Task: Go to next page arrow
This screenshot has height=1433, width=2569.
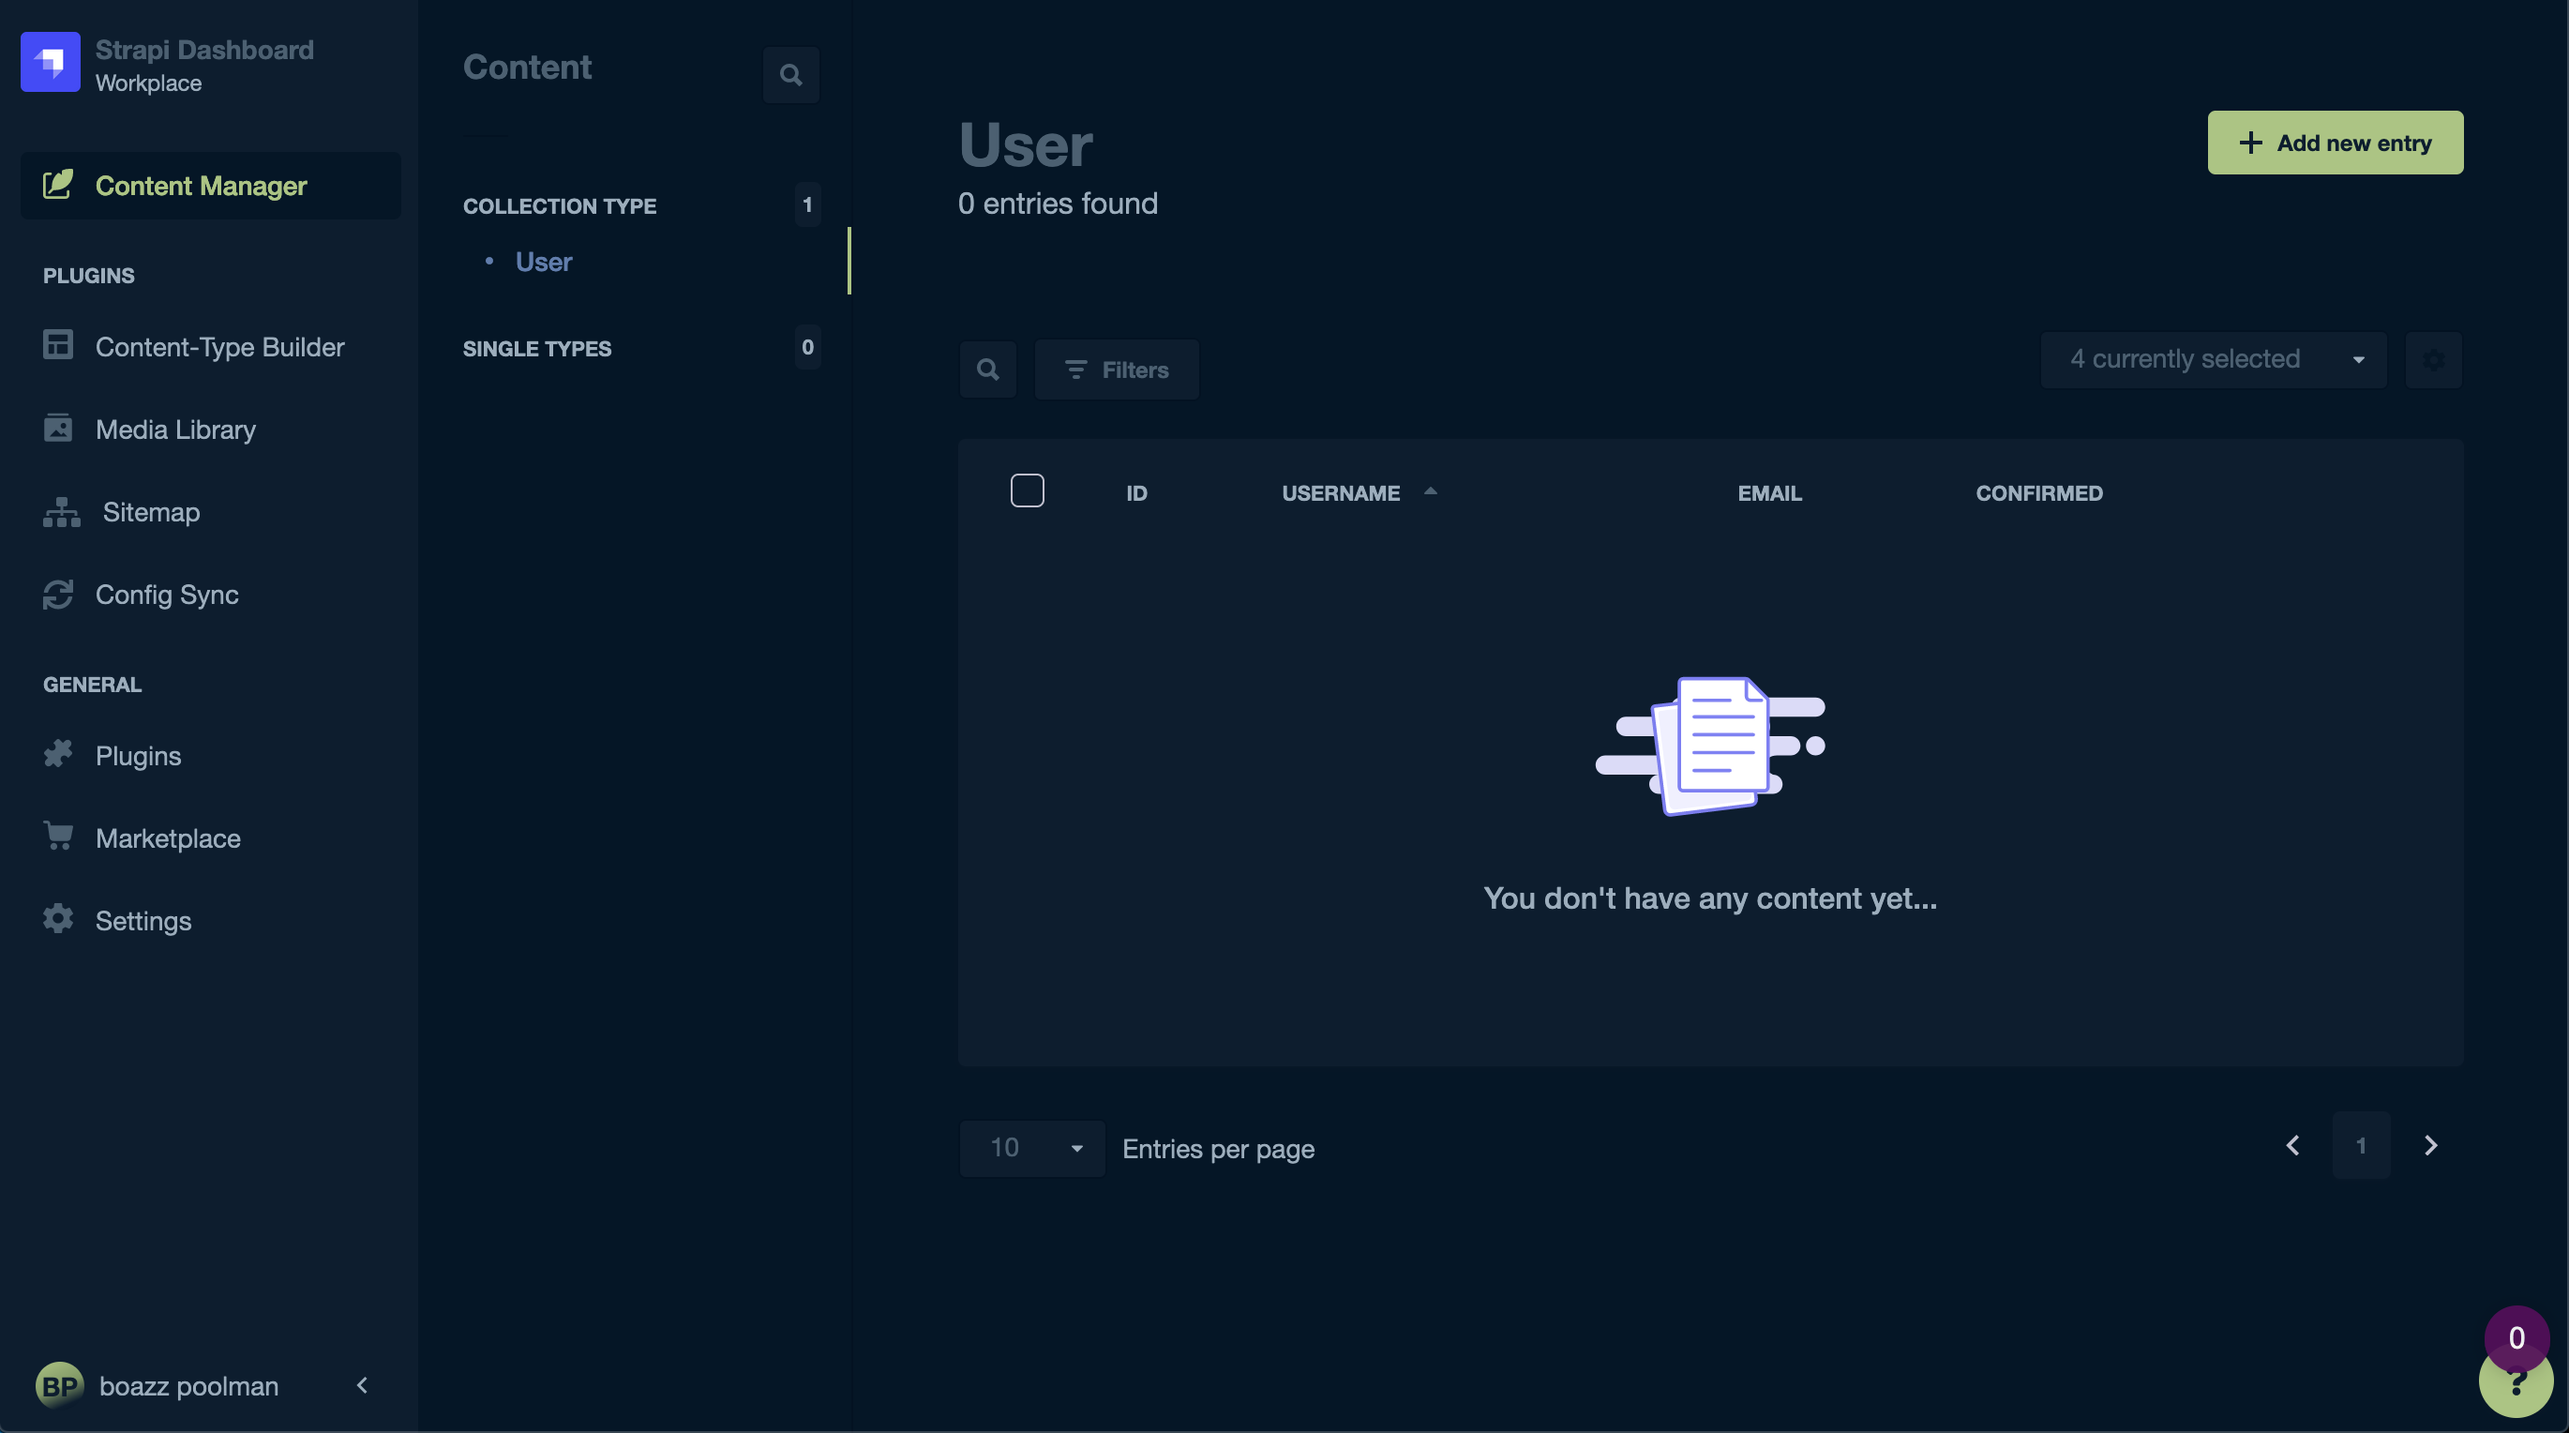Action: coord(2430,1146)
